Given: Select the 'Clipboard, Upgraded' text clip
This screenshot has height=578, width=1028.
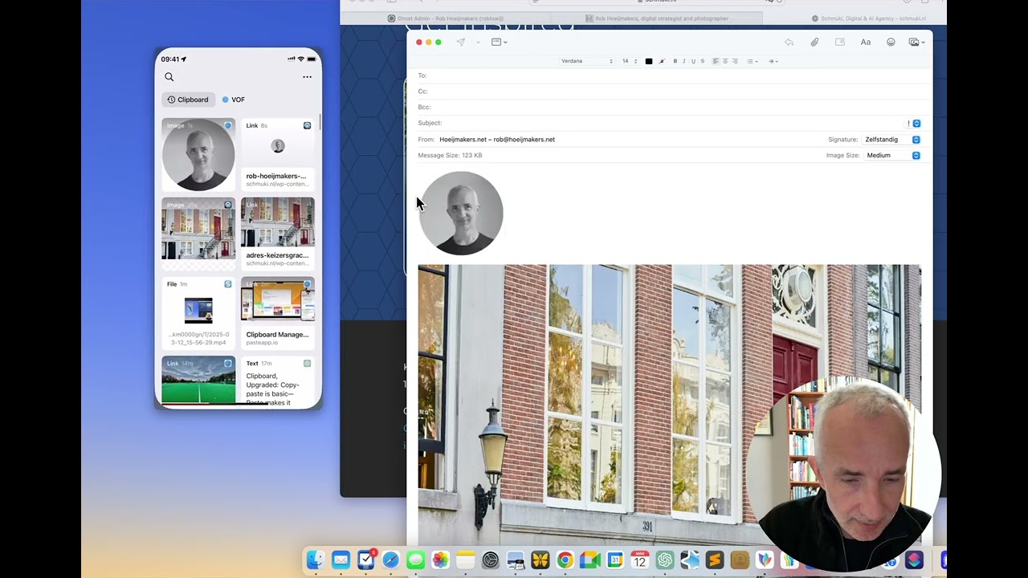Looking at the screenshot, I should (x=277, y=381).
